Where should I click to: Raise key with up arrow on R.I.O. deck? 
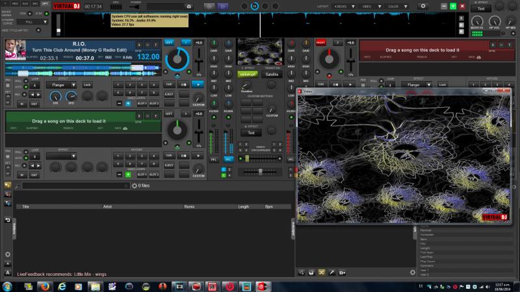coord(8,97)
